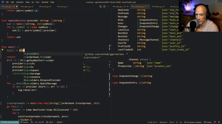Select 'provenance' autocomplete suggestion
This screenshot has height=124, width=222.
[53, 77]
